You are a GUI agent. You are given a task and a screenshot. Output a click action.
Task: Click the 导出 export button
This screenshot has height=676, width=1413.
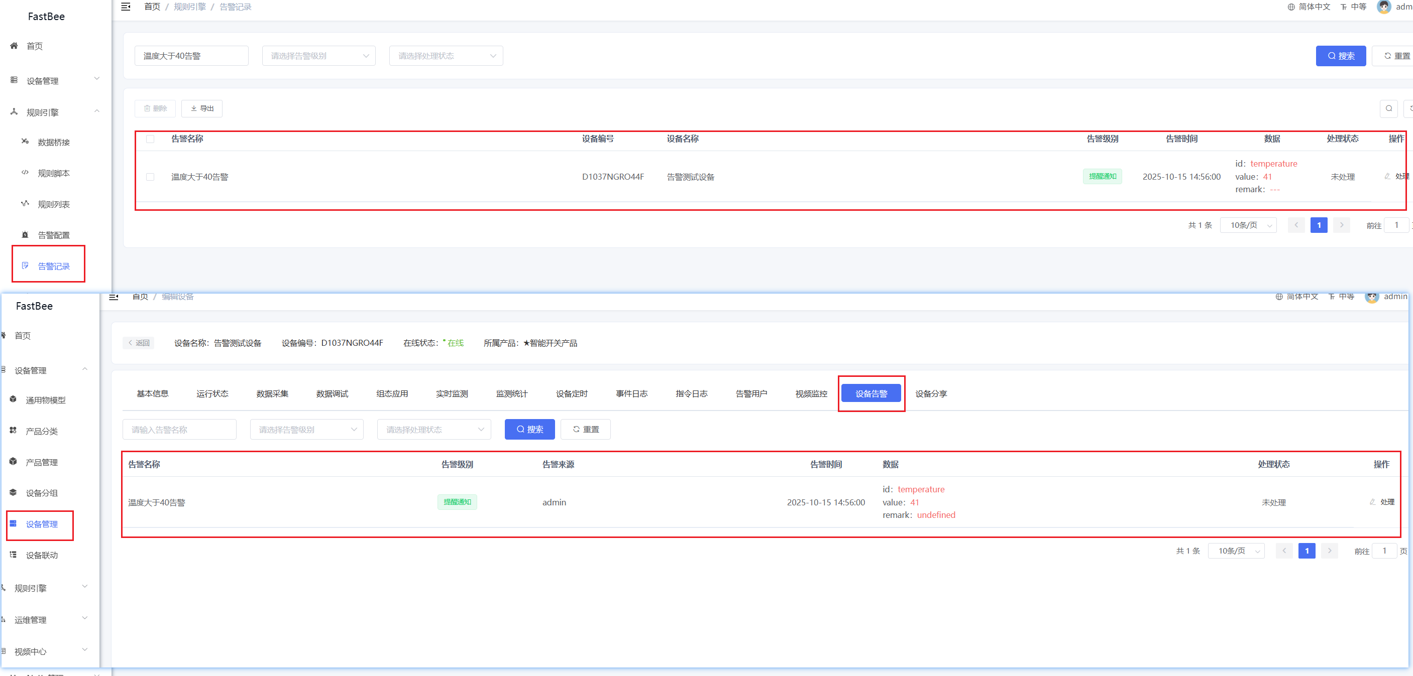[x=202, y=108]
